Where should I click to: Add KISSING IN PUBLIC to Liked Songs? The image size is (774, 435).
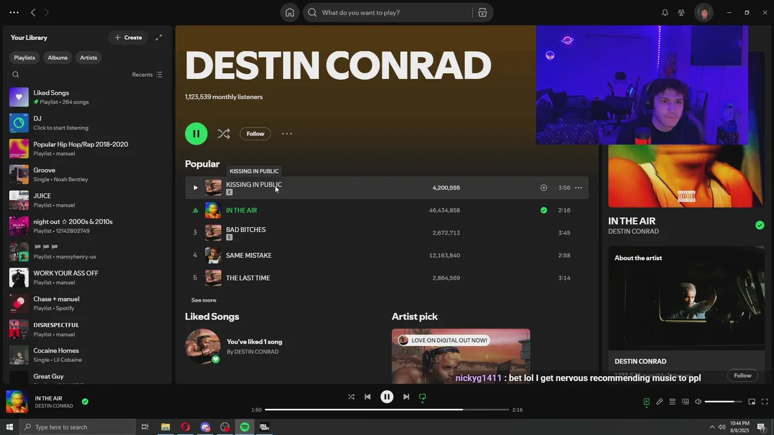tap(544, 188)
